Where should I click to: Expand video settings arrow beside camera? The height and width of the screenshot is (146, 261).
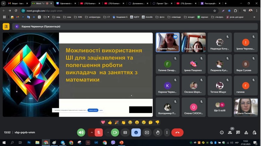tap(108, 132)
